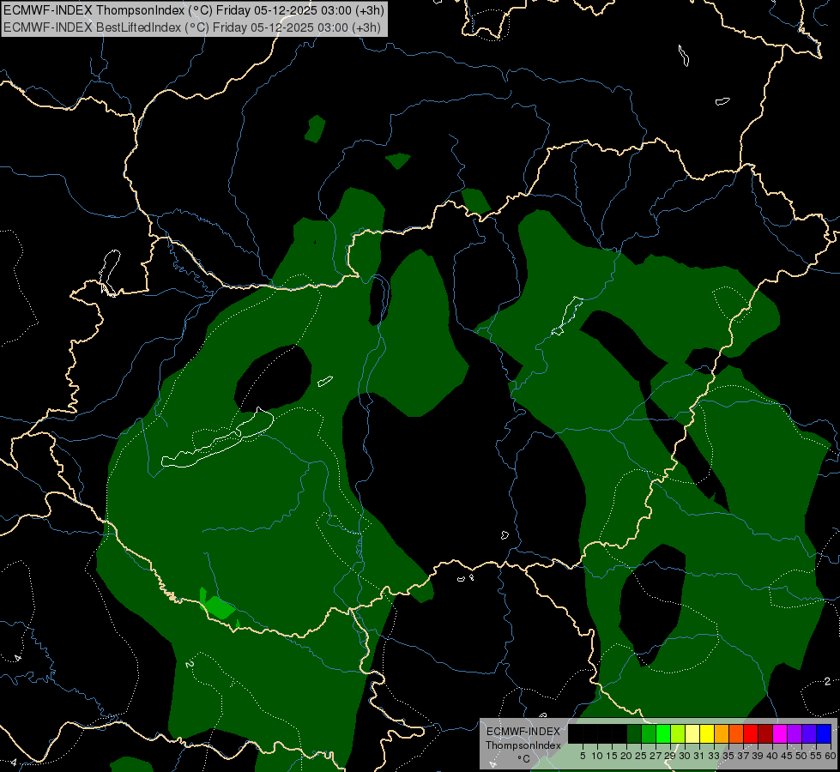Click the BestLiftedIndex title line

(192, 27)
